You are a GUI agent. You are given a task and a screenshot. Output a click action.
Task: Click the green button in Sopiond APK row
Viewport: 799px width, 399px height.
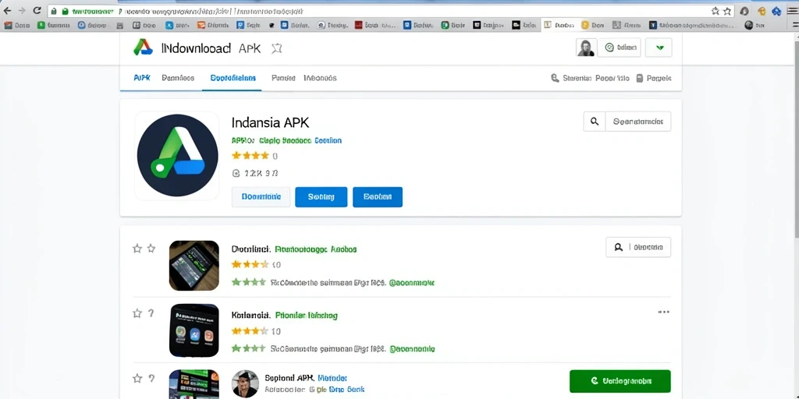pos(620,380)
